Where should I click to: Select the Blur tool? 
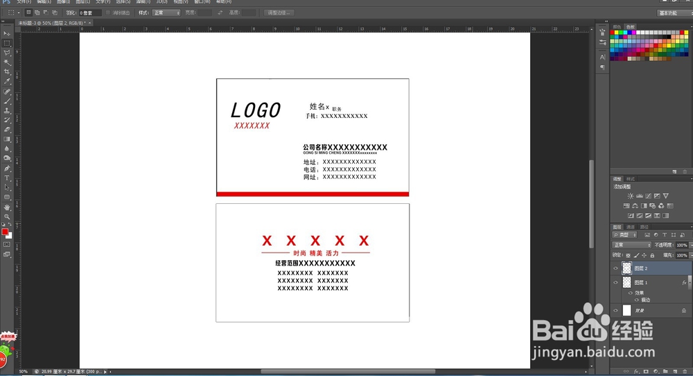[7, 149]
